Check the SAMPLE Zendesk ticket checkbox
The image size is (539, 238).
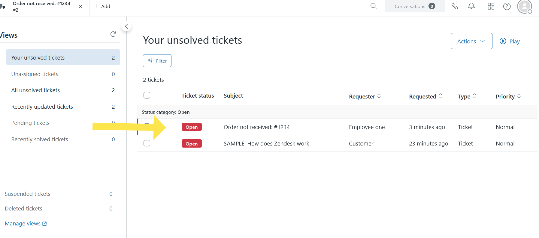(147, 143)
